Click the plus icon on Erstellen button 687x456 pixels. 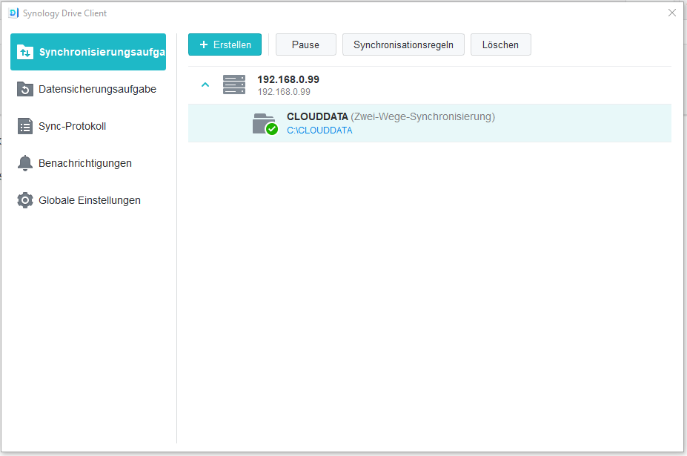pos(203,44)
